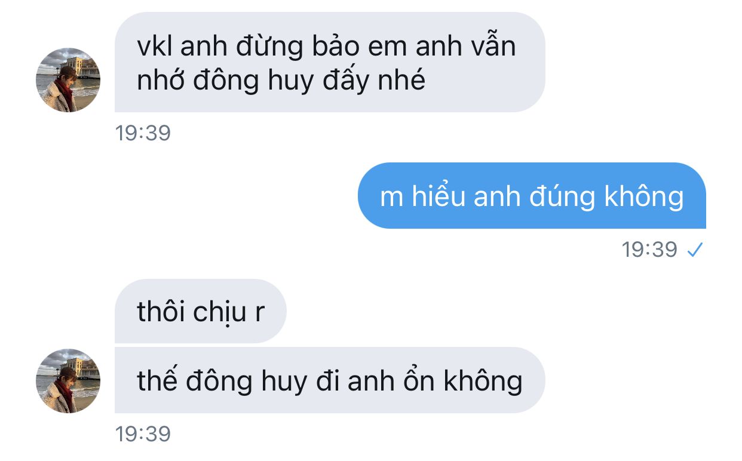Click the word 'vkl' in the first message
This screenshot has width=742, height=461.
(154, 46)
